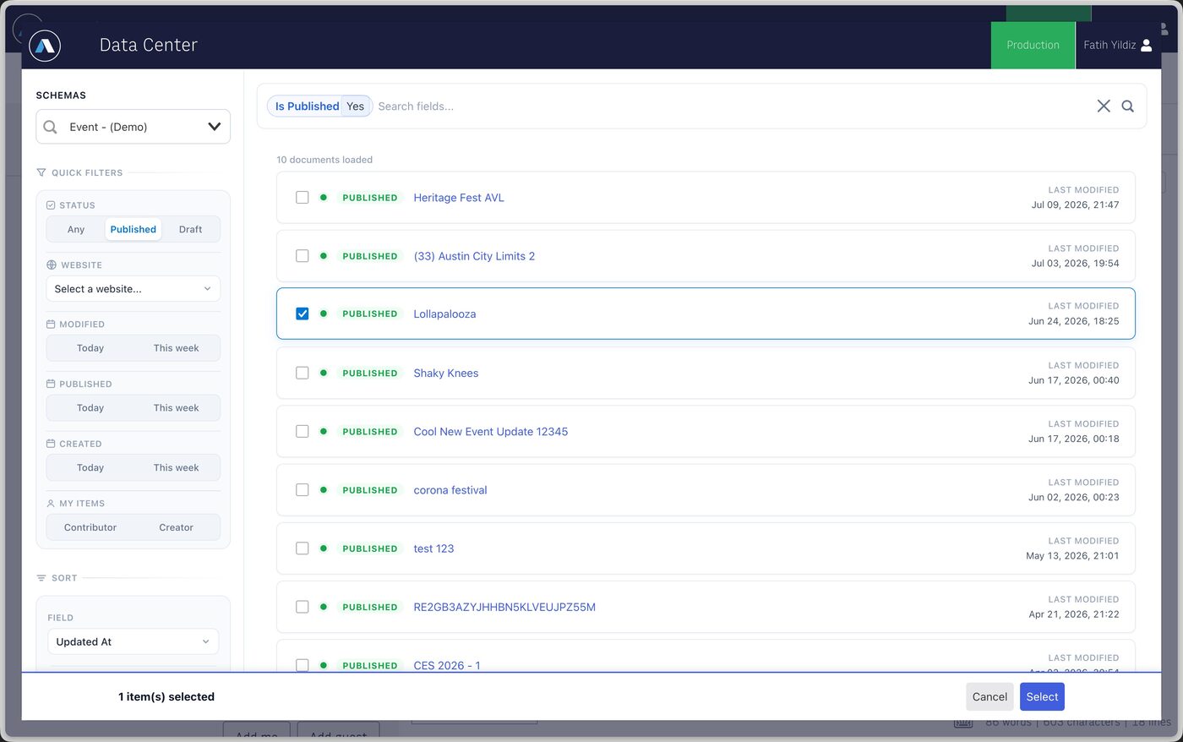Click the Search fields input box
Screen dimensions: 1183x742
731,106
